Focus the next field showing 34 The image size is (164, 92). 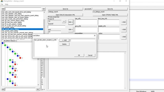[54, 32]
